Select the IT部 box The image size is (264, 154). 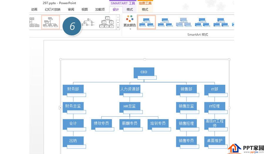215,90
